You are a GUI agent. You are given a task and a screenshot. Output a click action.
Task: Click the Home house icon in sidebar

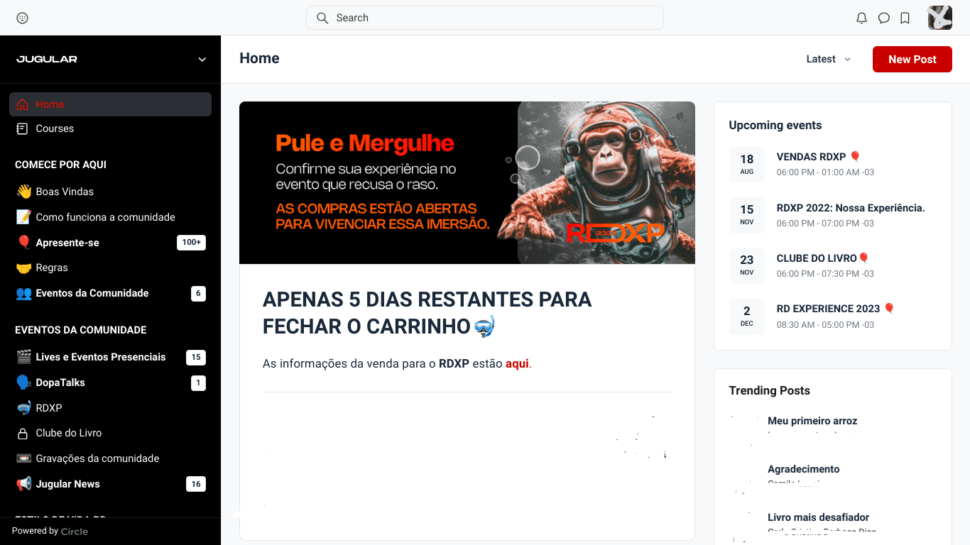pyautogui.click(x=23, y=104)
